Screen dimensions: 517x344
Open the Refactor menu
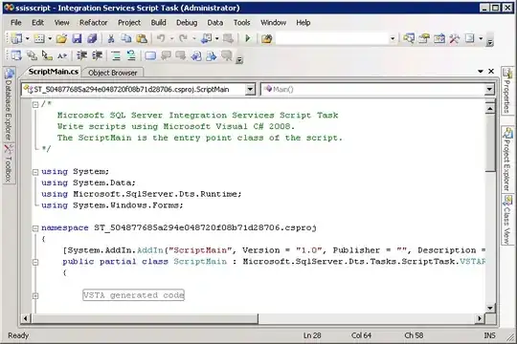(93, 23)
